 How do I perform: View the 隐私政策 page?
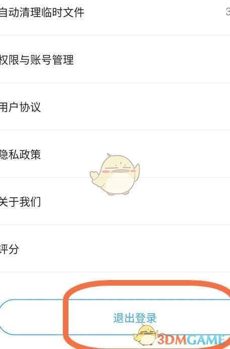coord(115,154)
